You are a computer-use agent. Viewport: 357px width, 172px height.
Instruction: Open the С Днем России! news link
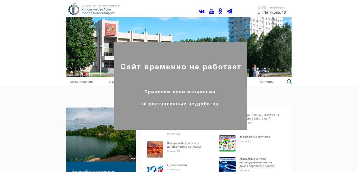coord(177,165)
